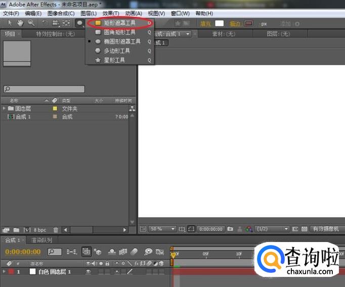The width and height of the screenshot is (345, 287).
Task: Take snapshot with camera icon
Action: pyautogui.click(x=230, y=229)
